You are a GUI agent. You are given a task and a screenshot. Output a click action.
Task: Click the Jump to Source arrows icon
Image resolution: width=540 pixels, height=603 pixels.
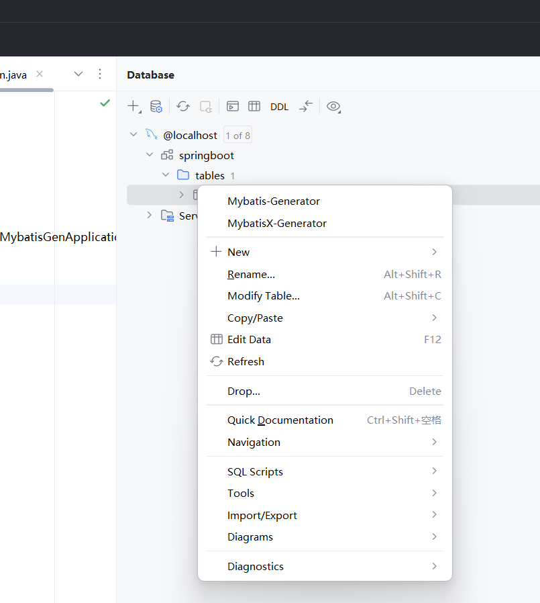click(306, 106)
